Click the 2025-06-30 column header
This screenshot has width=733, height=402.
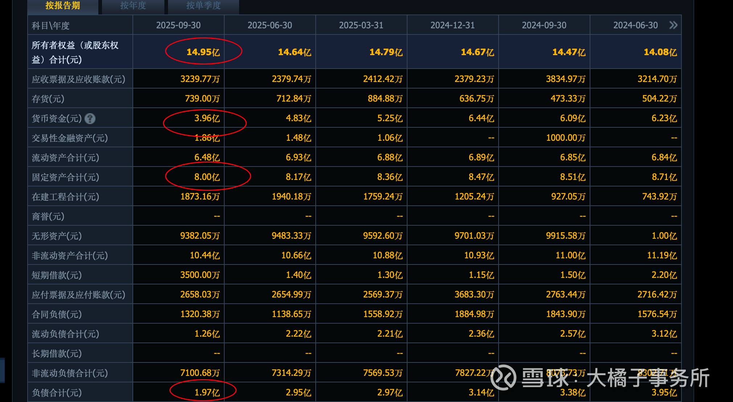click(270, 25)
